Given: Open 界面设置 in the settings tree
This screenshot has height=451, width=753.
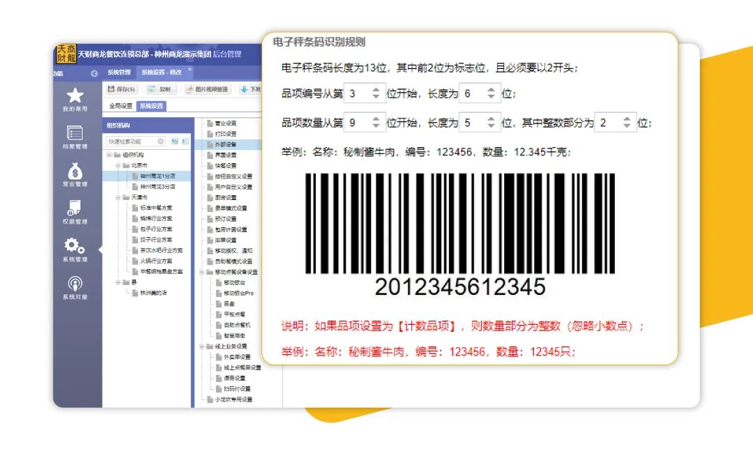Looking at the screenshot, I should click(225, 155).
